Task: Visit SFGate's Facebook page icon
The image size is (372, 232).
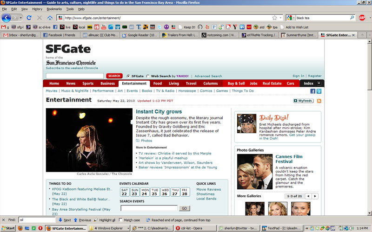Action: pos(312,91)
